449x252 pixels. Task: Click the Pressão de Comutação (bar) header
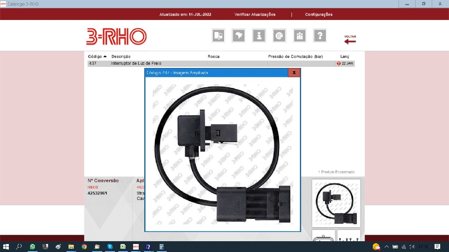point(295,56)
